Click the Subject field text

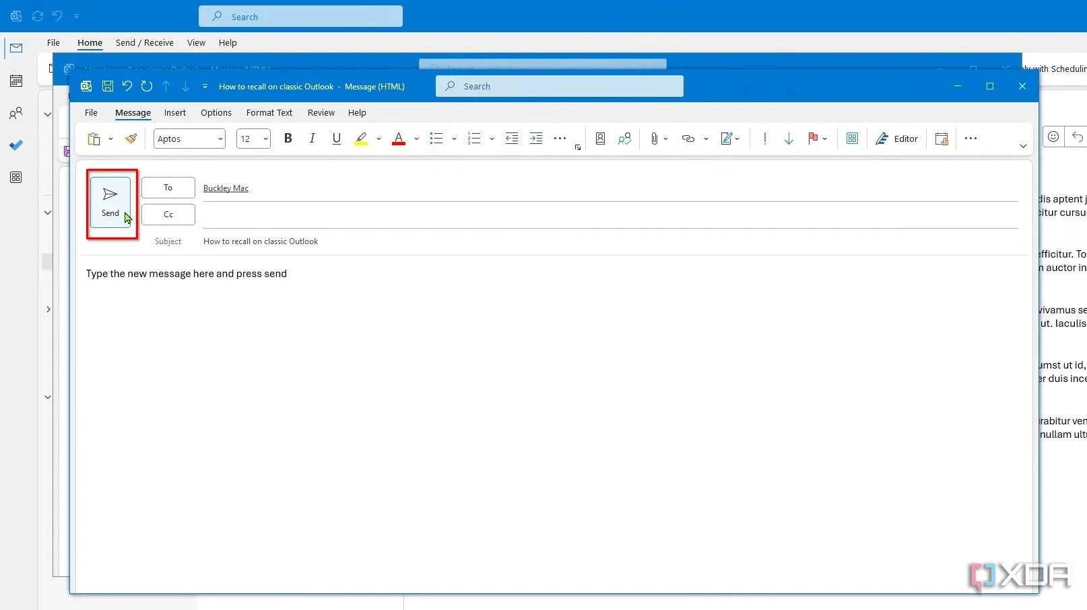coord(261,241)
